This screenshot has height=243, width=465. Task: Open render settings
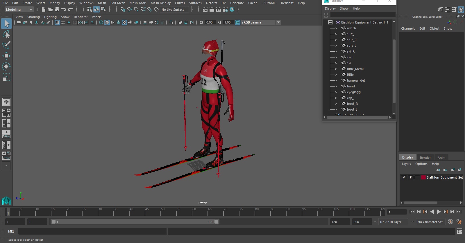pos(225,10)
